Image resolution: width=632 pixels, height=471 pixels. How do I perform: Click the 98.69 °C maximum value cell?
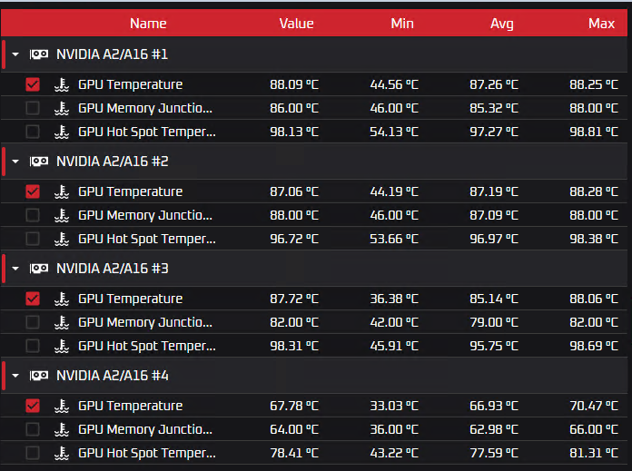coord(594,346)
